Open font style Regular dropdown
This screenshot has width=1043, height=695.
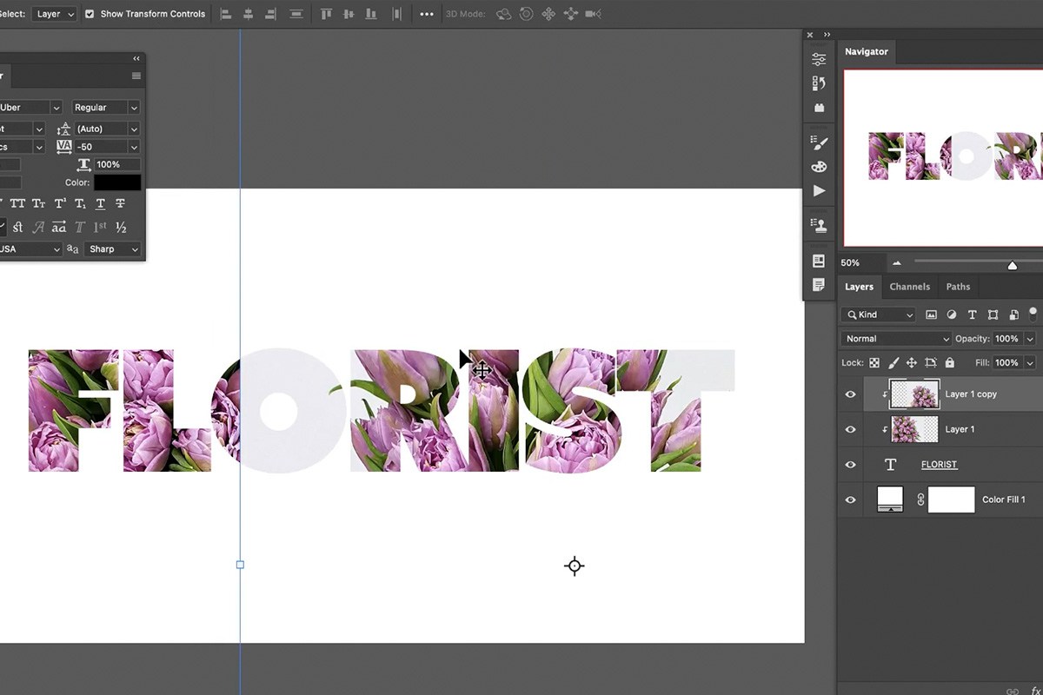[x=105, y=108]
